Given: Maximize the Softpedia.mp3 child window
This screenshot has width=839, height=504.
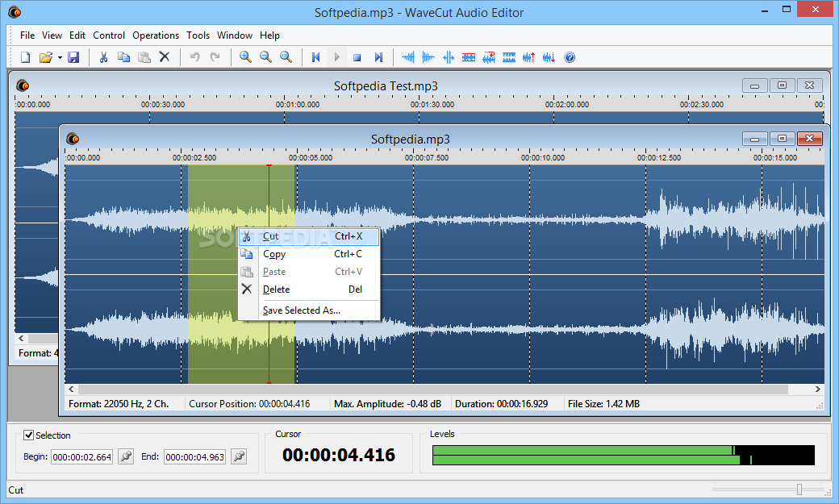Looking at the screenshot, I should tap(782, 139).
